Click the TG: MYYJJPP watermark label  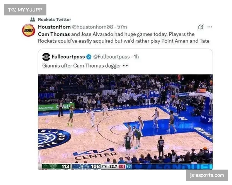25,10
